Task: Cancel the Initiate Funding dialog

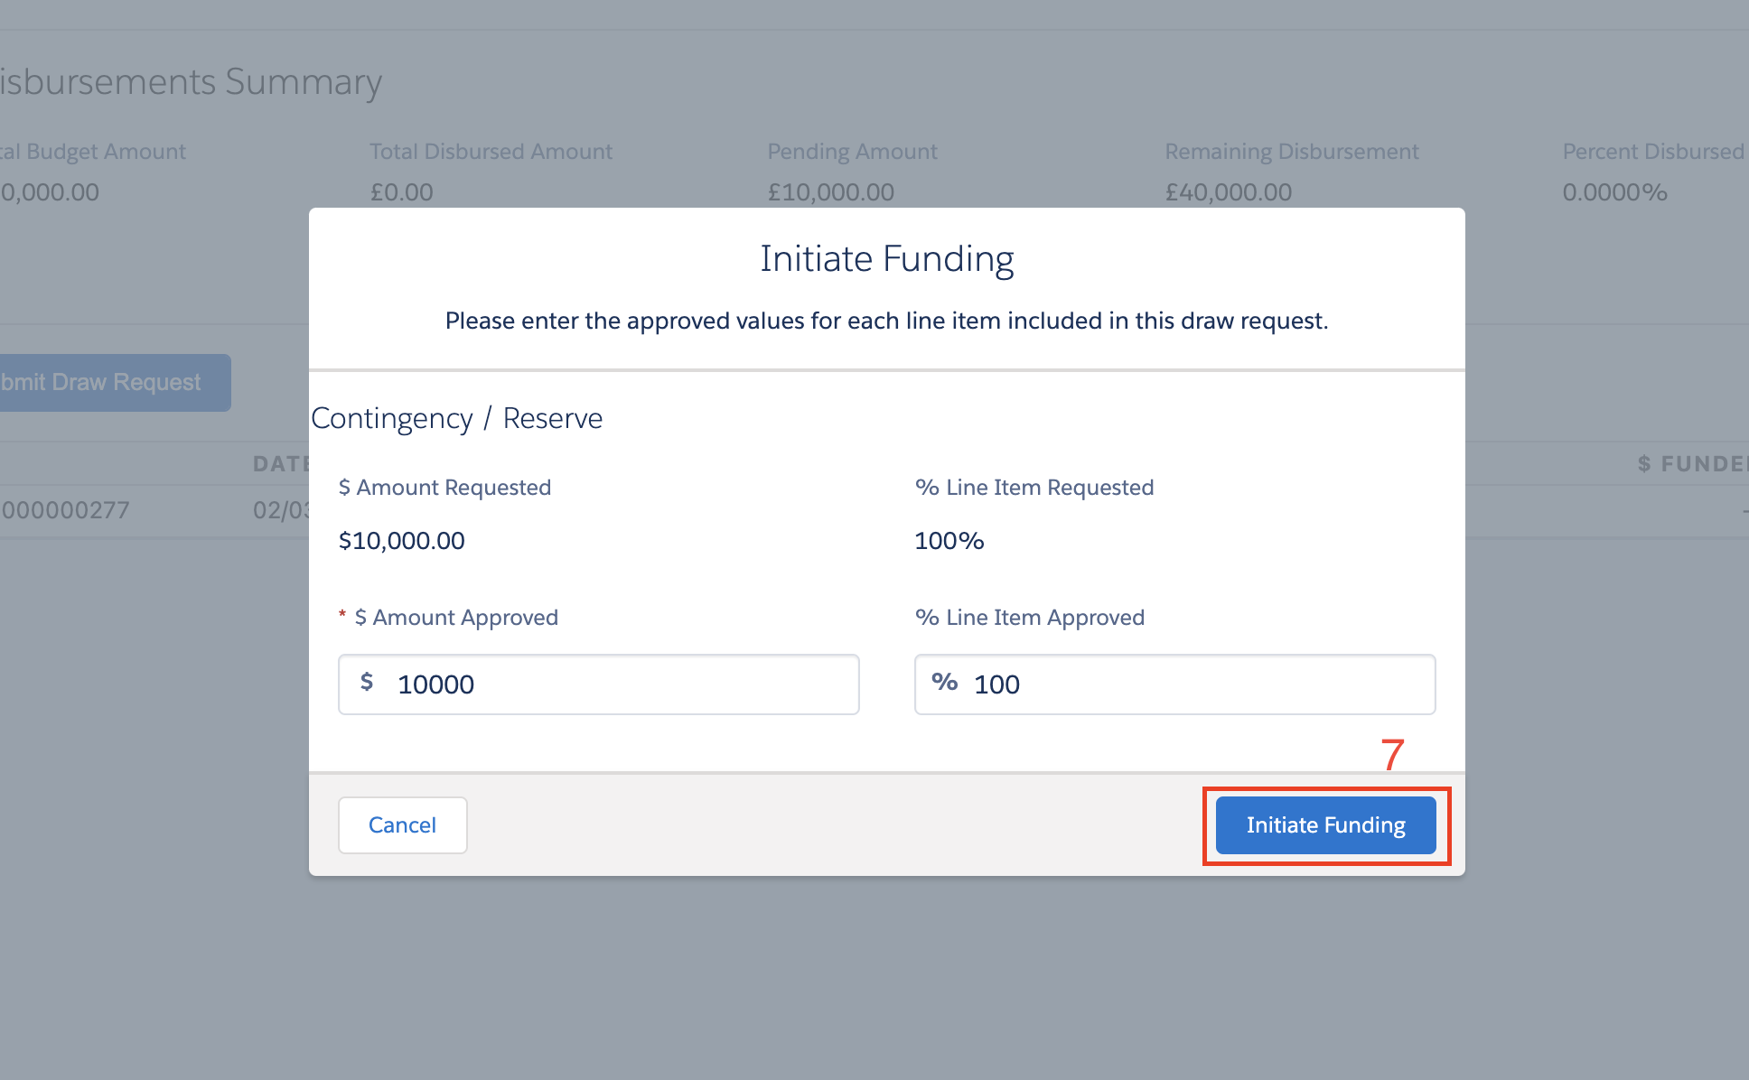Action: (402, 824)
